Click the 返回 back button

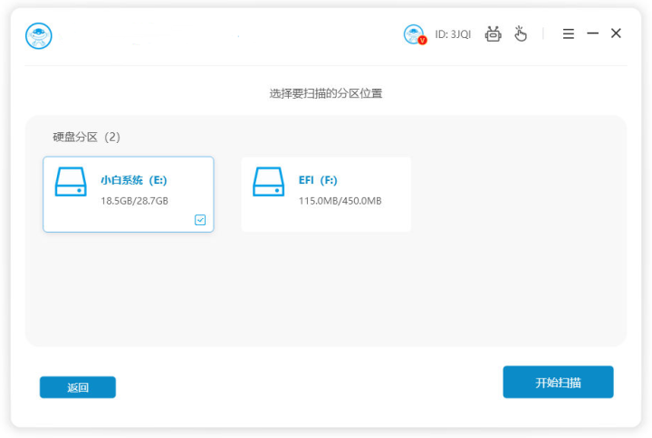[x=78, y=387]
